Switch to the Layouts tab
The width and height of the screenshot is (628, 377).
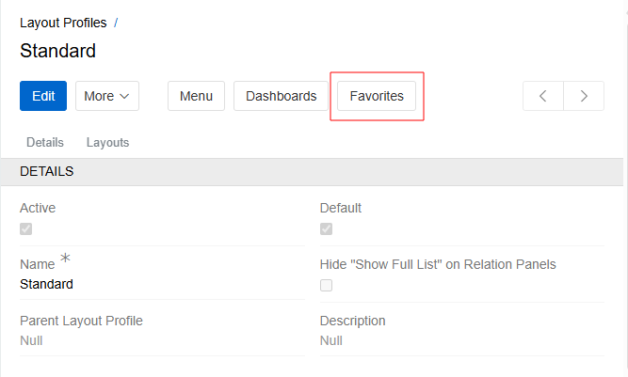[x=107, y=143]
